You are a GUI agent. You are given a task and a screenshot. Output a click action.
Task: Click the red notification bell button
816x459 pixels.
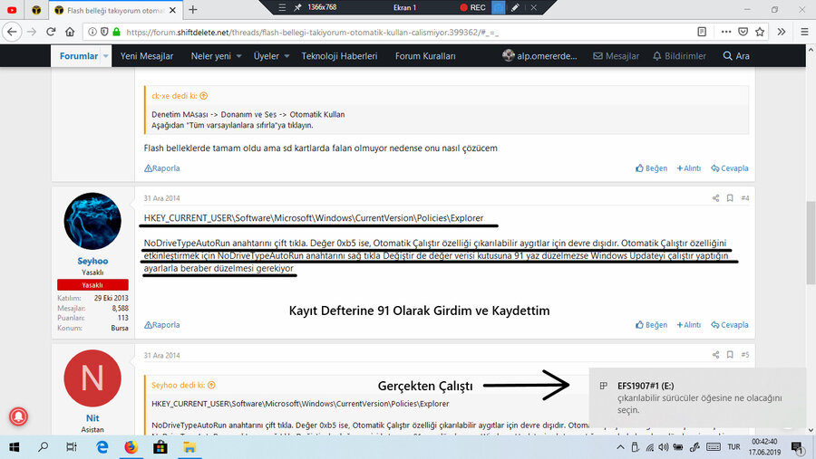pyautogui.click(x=18, y=416)
